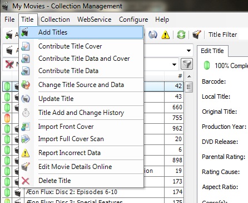Click the red X clapperboard icon
This screenshot has height=203, width=248.
point(9,64)
